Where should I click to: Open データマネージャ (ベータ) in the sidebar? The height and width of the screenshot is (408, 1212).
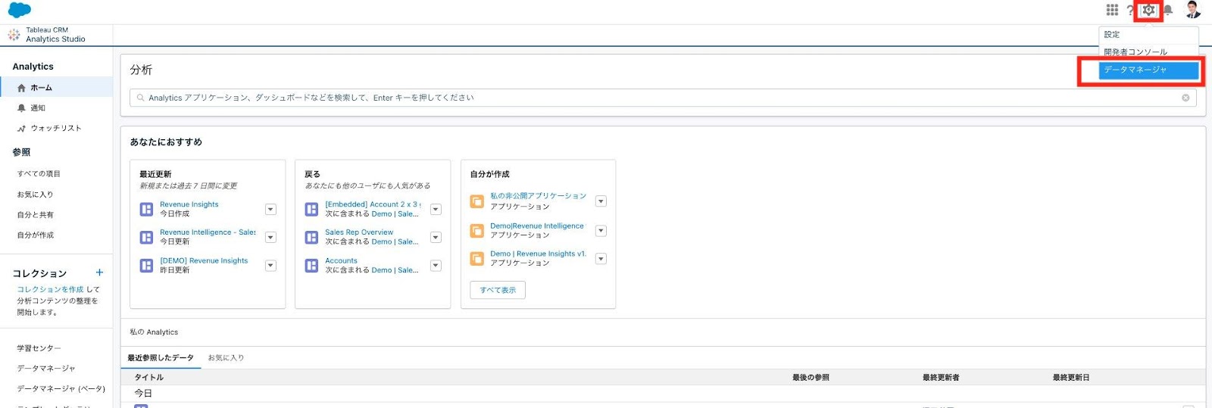coord(61,389)
